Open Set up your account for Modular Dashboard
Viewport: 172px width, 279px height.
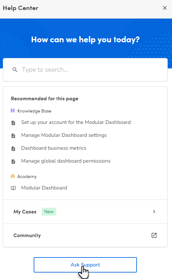click(x=76, y=122)
